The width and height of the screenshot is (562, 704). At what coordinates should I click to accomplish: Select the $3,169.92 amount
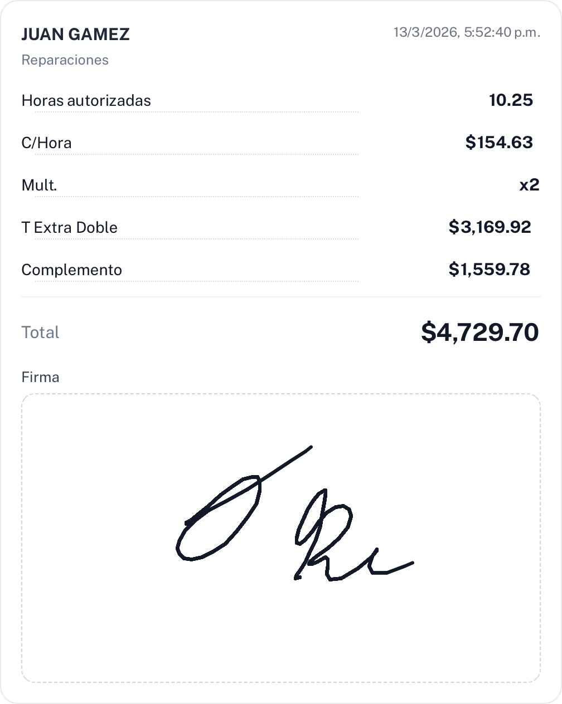[490, 227]
